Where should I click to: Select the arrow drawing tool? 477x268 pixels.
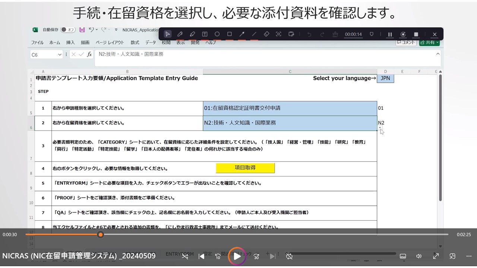point(241,34)
